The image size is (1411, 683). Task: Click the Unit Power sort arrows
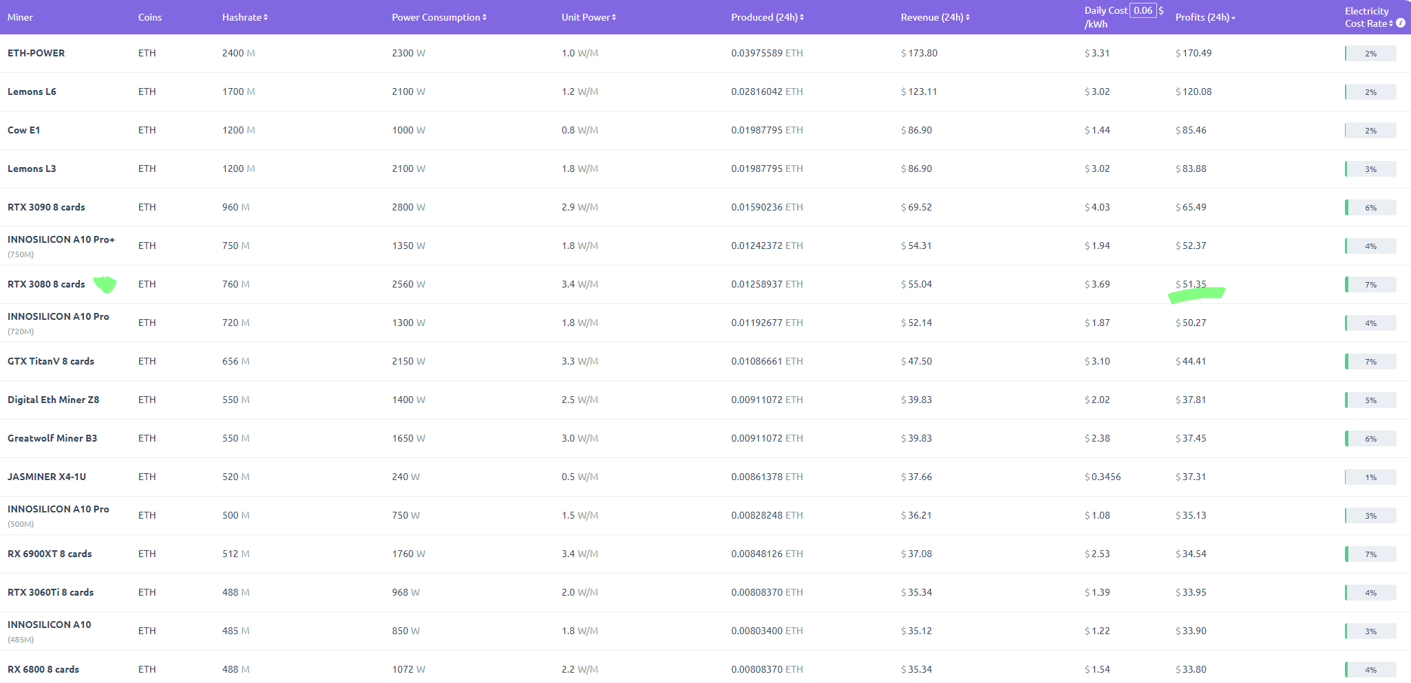pyautogui.click(x=614, y=17)
